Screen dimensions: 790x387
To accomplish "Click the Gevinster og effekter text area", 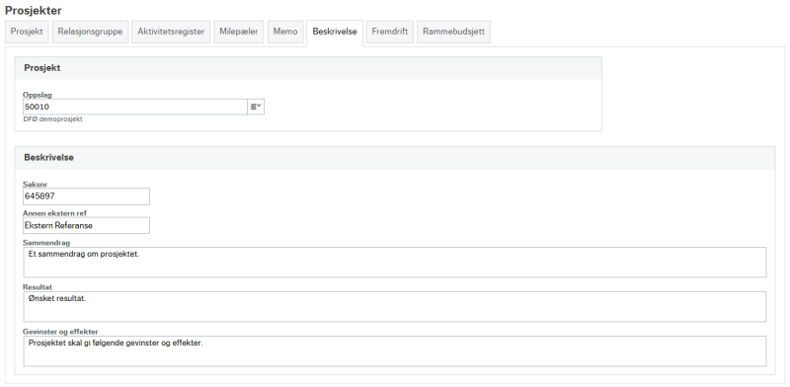I will point(394,350).
